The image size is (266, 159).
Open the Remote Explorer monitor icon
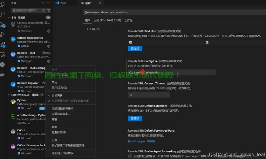2,55
